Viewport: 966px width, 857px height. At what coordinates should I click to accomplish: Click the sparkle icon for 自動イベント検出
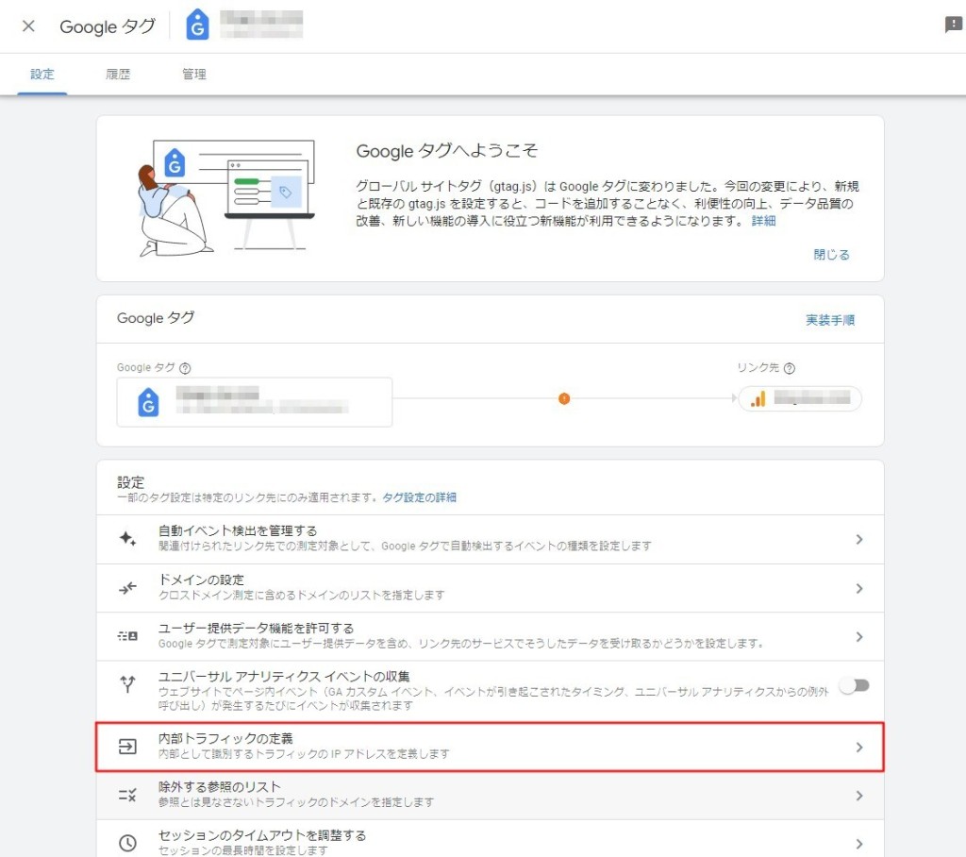127,539
